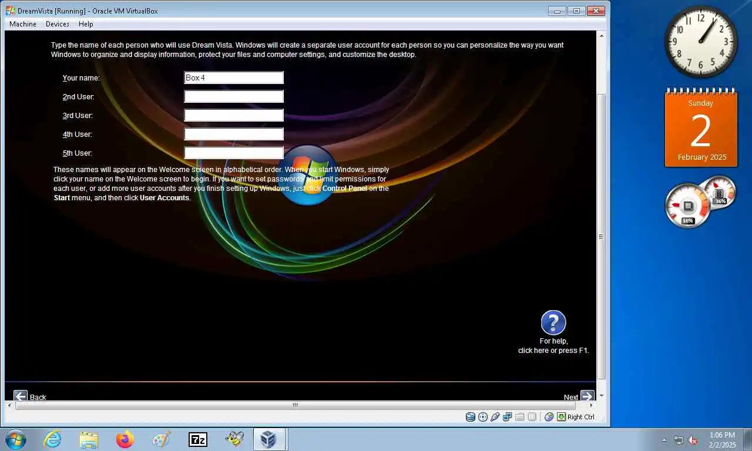Select the VirtualBox taskbar button
The height and width of the screenshot is (451, 752).
(269, 439)
